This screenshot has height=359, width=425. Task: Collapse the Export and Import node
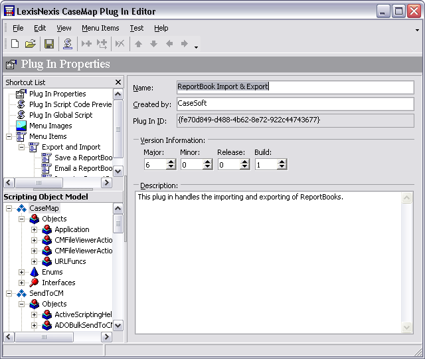(x=22, y=147)
